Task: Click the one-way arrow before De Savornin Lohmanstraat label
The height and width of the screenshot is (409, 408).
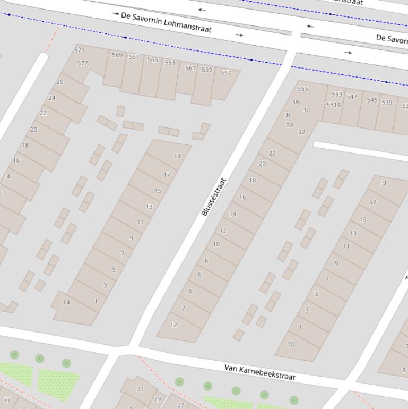Action: (x=116, y=13)
